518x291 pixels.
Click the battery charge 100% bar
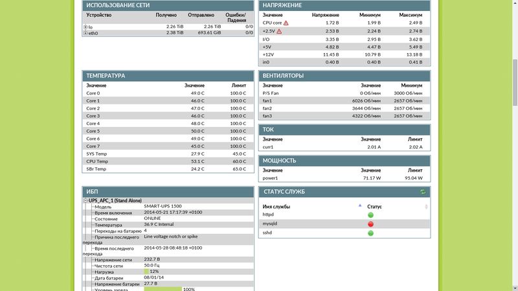tap(163, 289)
